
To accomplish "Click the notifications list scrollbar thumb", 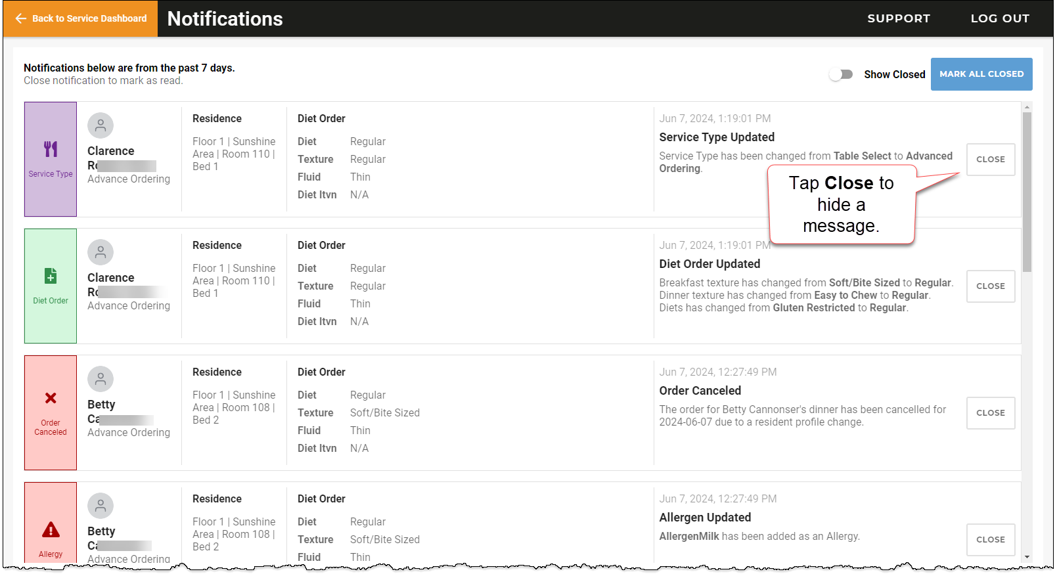I will pos(1027,192).
